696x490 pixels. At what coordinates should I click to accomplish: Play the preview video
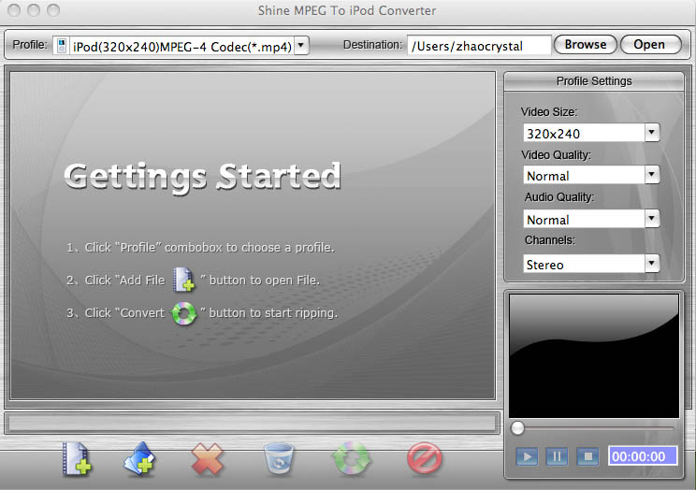click(x=527, y=456)
